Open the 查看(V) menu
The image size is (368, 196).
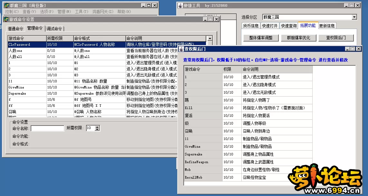tap(29, 12)
